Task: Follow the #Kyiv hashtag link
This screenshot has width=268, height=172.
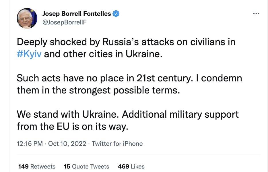Action: pyautogui.click(x=29, y=54)
